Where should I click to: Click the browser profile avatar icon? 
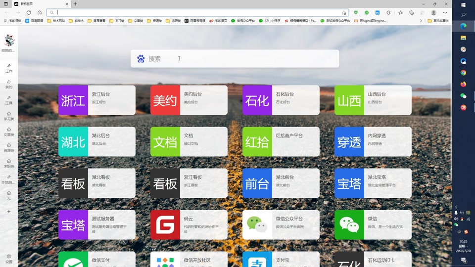tap(433, 12)
